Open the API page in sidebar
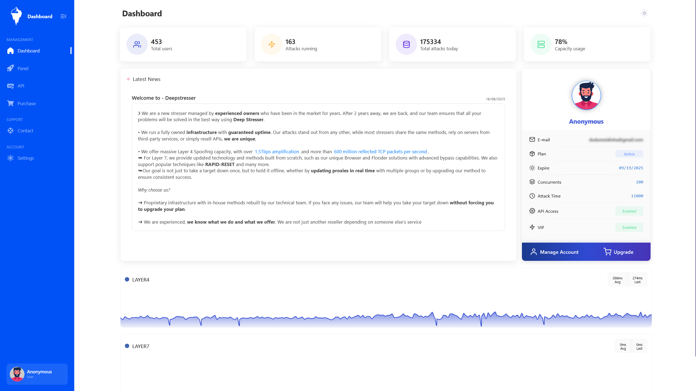696x391 pixels. pos(21,86)
